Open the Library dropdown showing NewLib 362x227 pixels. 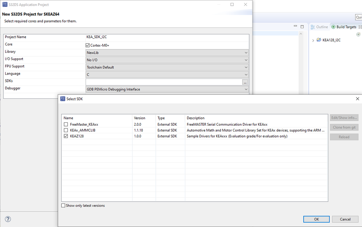(x=167, y=53)
